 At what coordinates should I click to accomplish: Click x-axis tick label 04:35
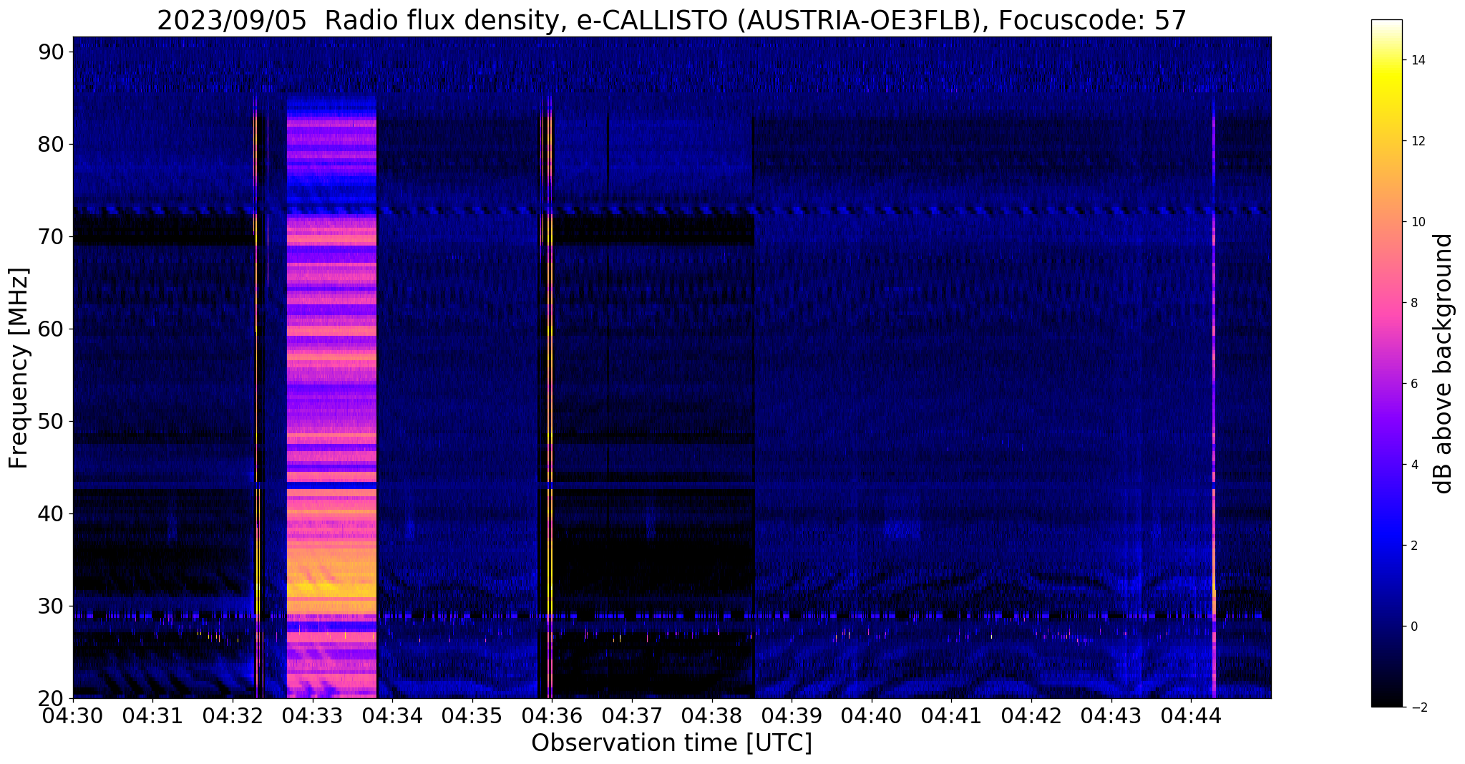[472, 716]
